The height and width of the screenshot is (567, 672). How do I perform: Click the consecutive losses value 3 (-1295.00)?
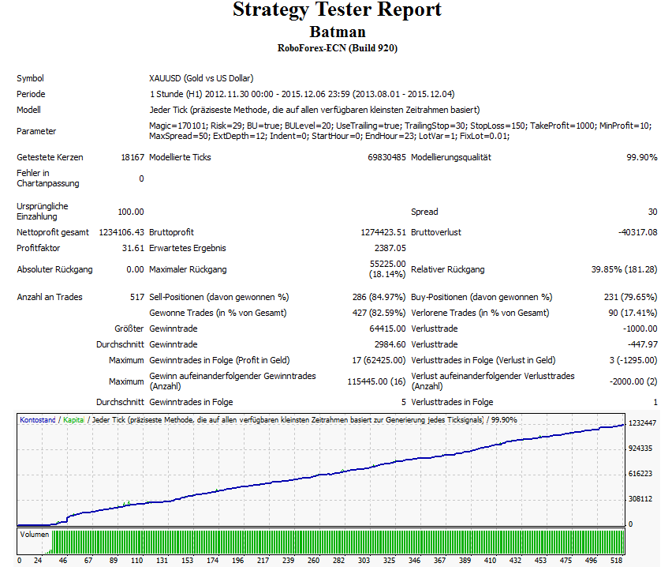633,361
